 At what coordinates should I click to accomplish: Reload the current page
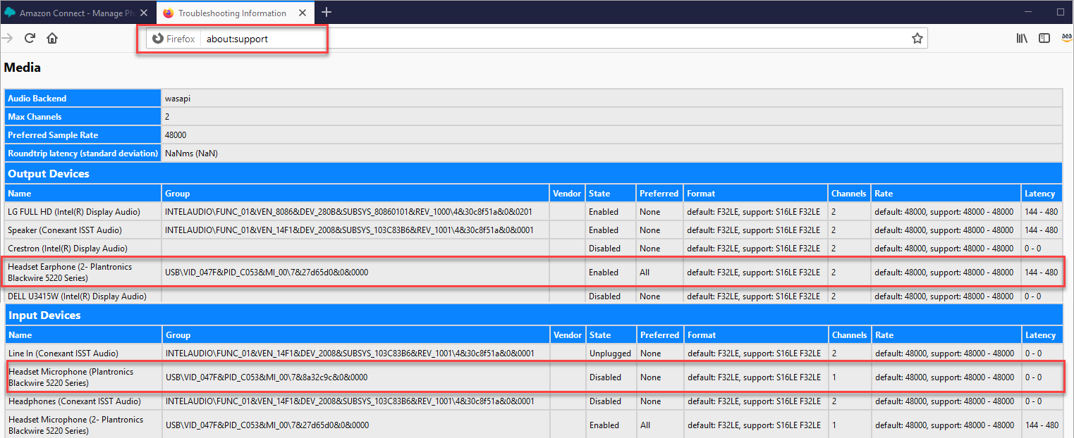30,39
